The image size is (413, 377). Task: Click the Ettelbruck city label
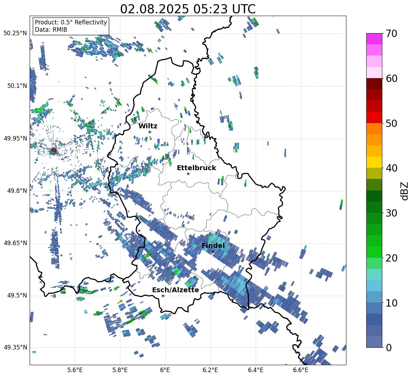tap(196, 168)
